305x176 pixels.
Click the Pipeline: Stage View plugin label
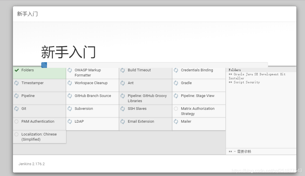[x=198, y=96]
